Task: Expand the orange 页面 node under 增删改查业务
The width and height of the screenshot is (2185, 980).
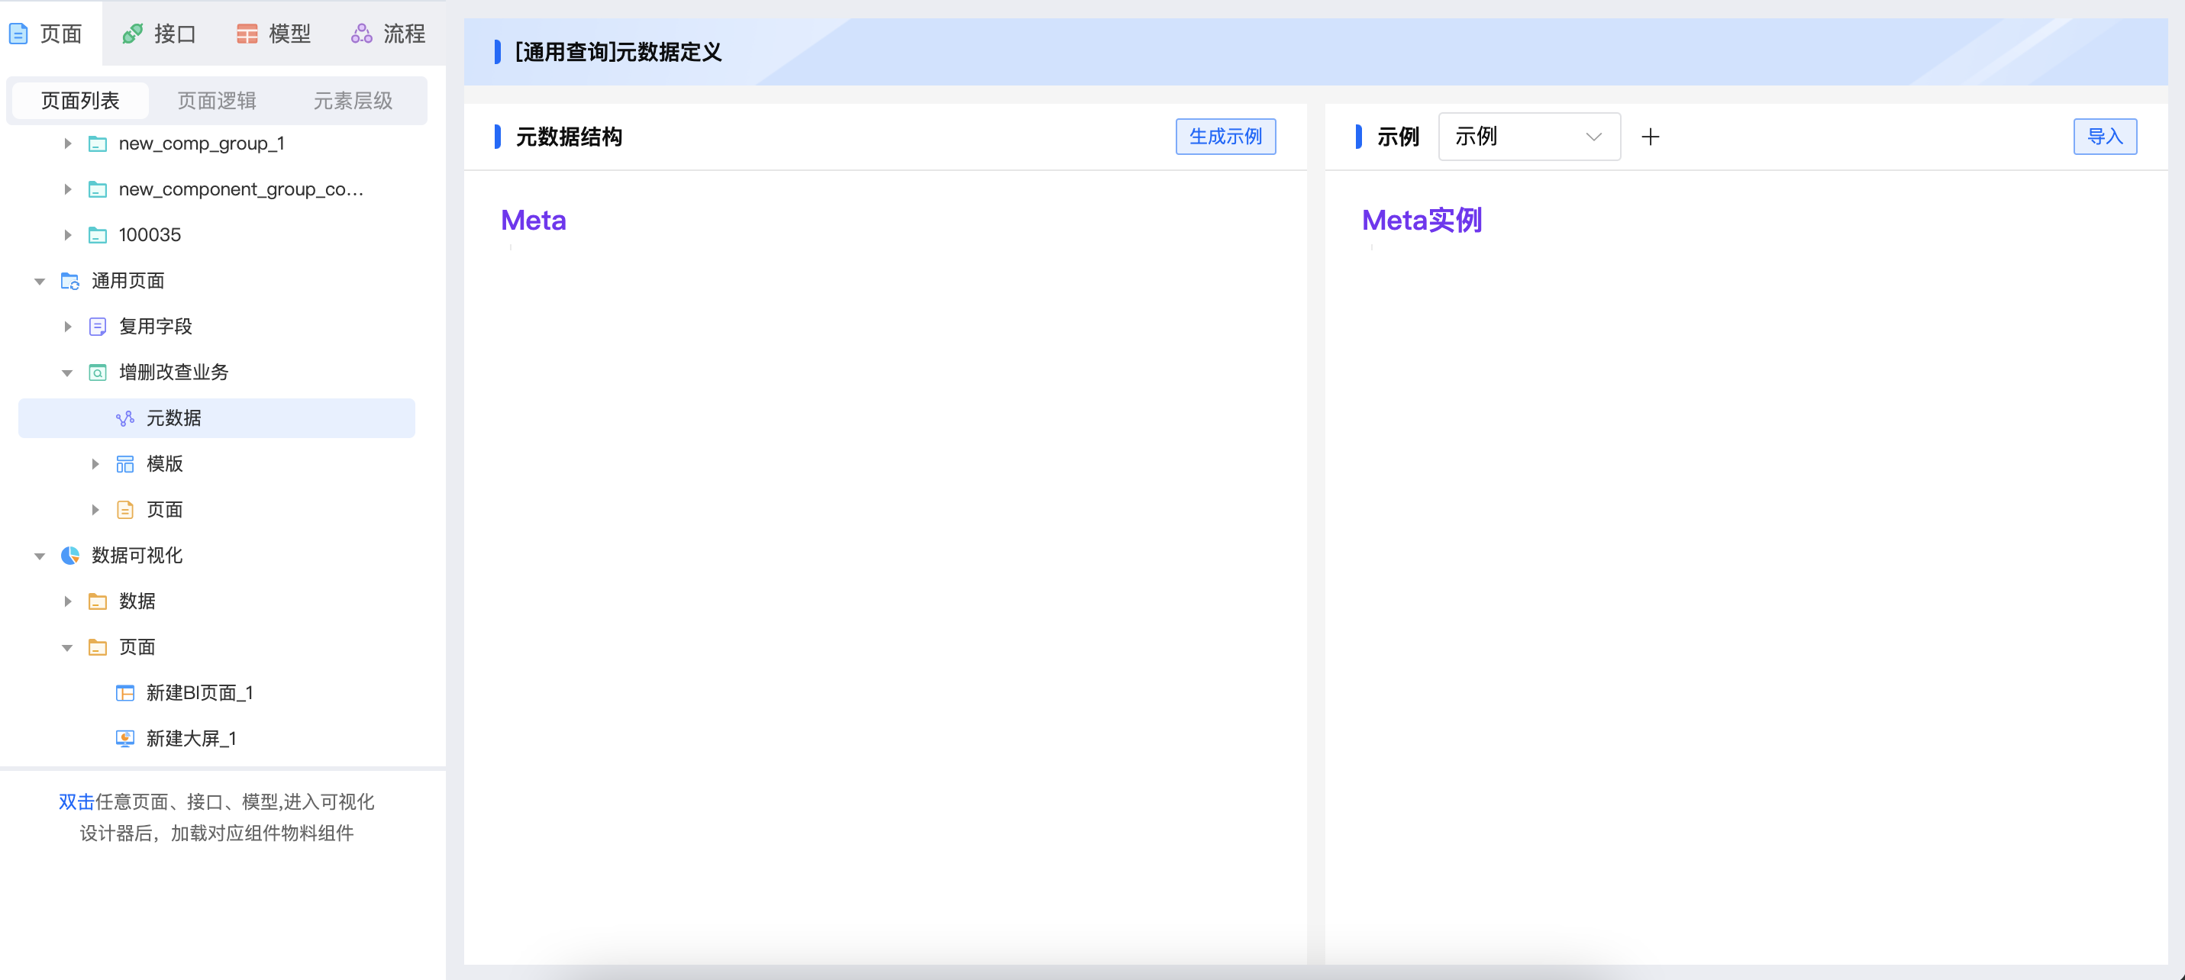Action: pyautogui.click(x=95, y=511)
